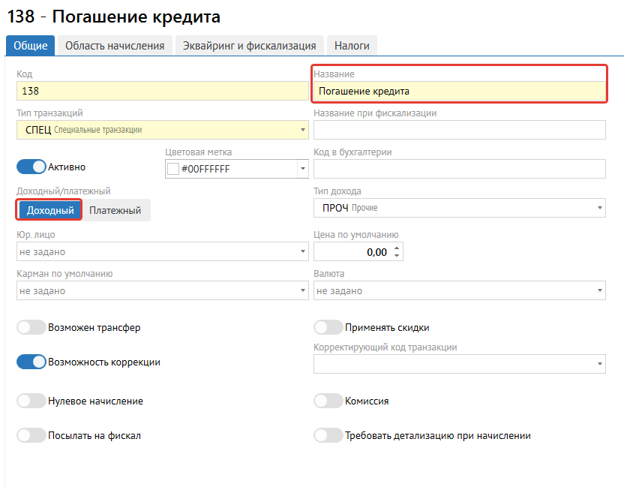This screenshot has height=487, width=624.
Task: Select the Доходный button
Action: [x=49, y=210]
